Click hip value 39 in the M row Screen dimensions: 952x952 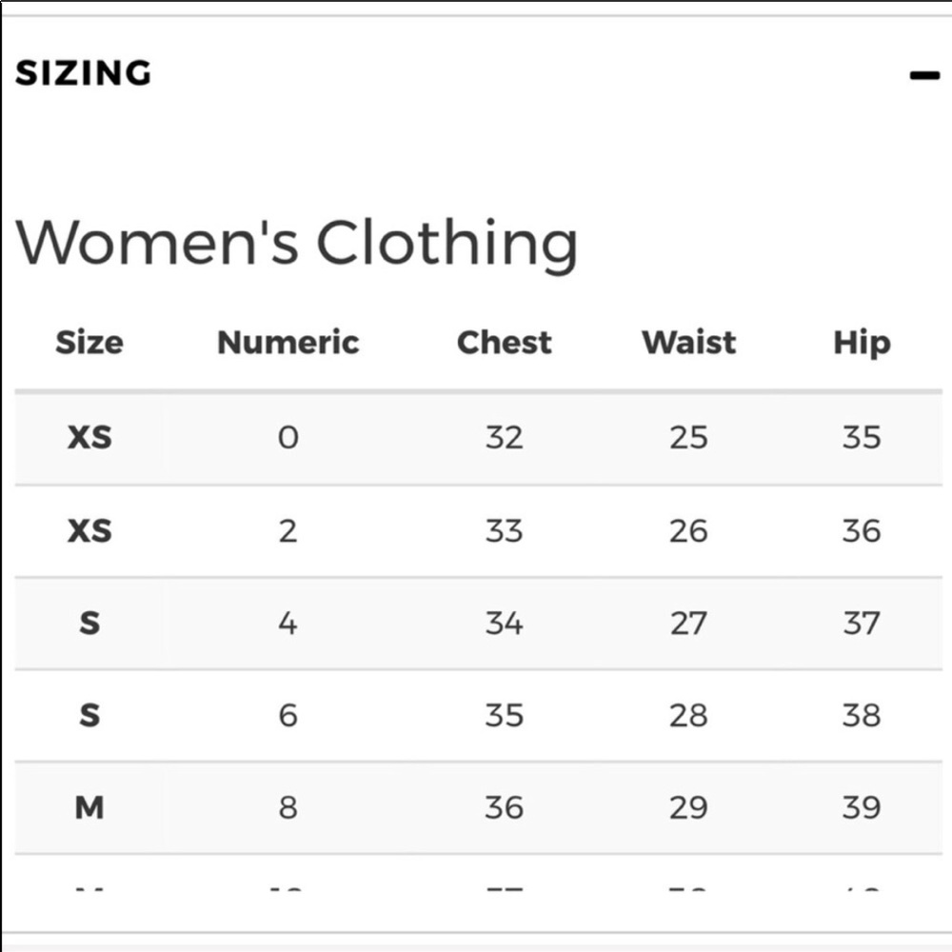tap(862, 808)
